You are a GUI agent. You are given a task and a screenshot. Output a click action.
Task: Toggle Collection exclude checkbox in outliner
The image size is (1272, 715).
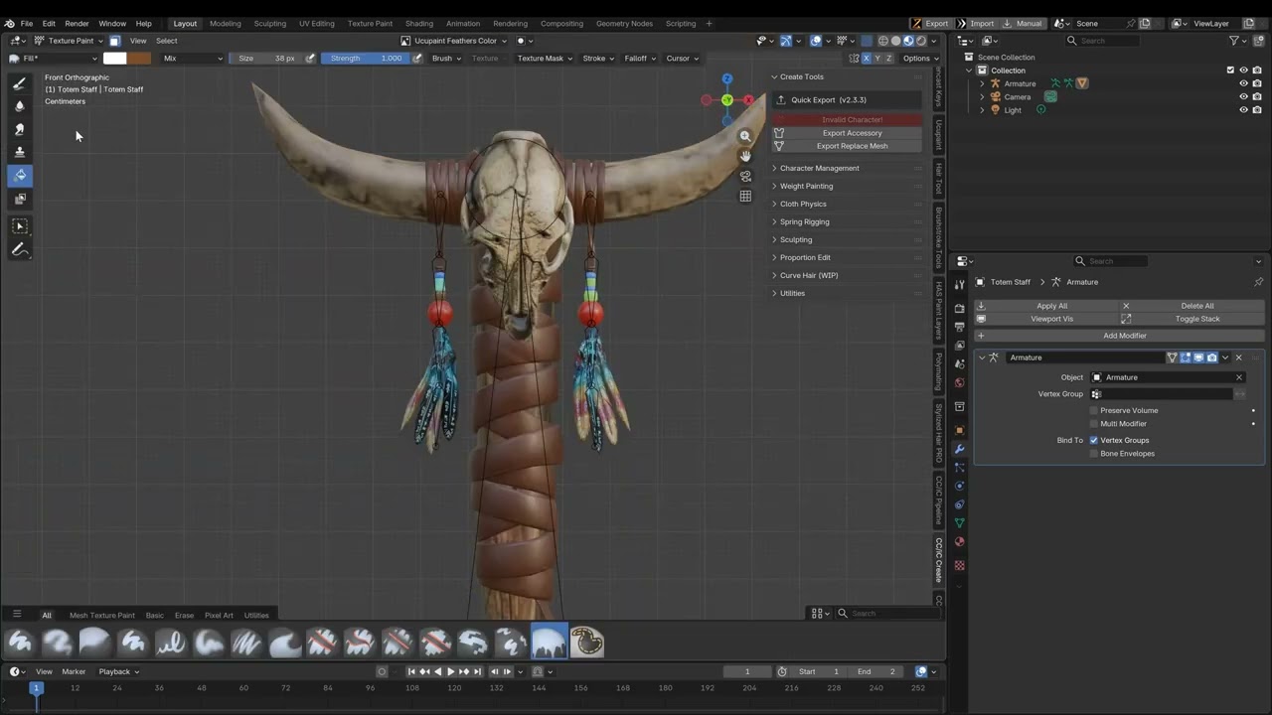click(1230, 71)
